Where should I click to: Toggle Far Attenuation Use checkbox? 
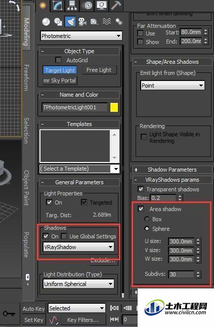pyautogui.click(x=141, y=33)
